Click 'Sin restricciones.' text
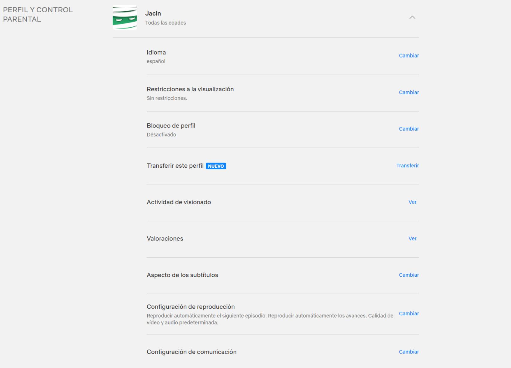Viewport: 511px width, 368px height. coord(167,98)
